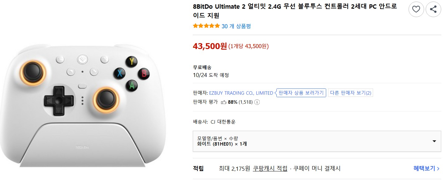The width and height of the screenshot is (444, 181).
Task: Expand the option dropdown arrow
Action: tap(434, 141)
